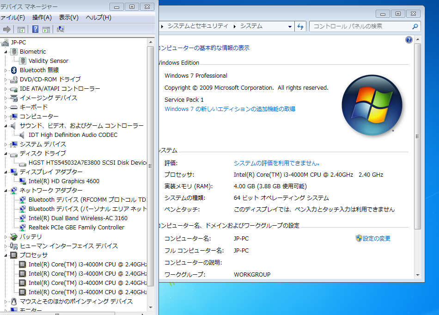Click the blue help icon in System window
This screenshot has width=439, height=315.
409,40
